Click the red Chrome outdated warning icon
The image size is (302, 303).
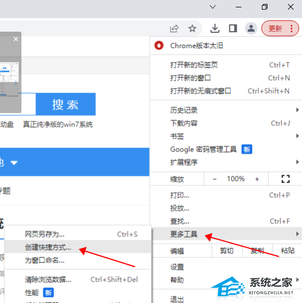click(x=159, y=45)
